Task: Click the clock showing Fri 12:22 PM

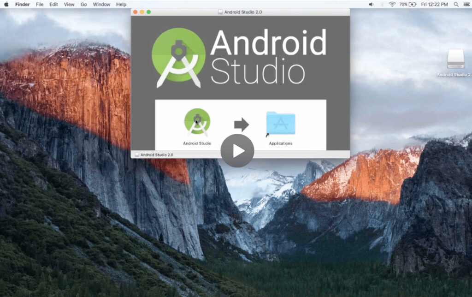Action: click(x=434, y=4)
